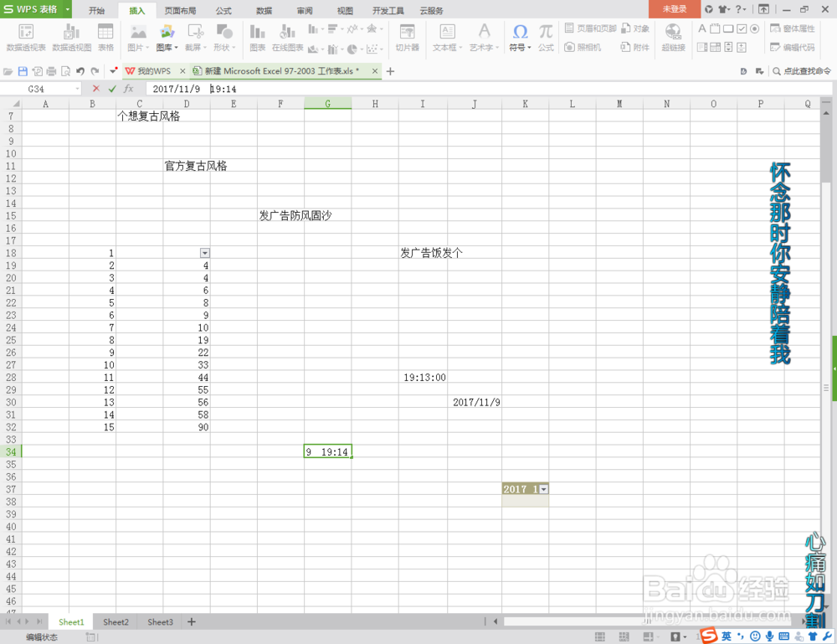
Task: Switch to the 数据 ribbon tab
Action: (264, 11)
